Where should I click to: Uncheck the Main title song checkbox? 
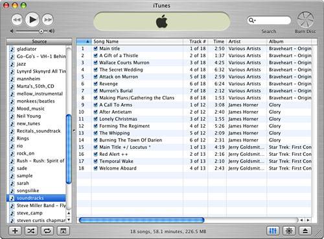[x=95, y=49]
